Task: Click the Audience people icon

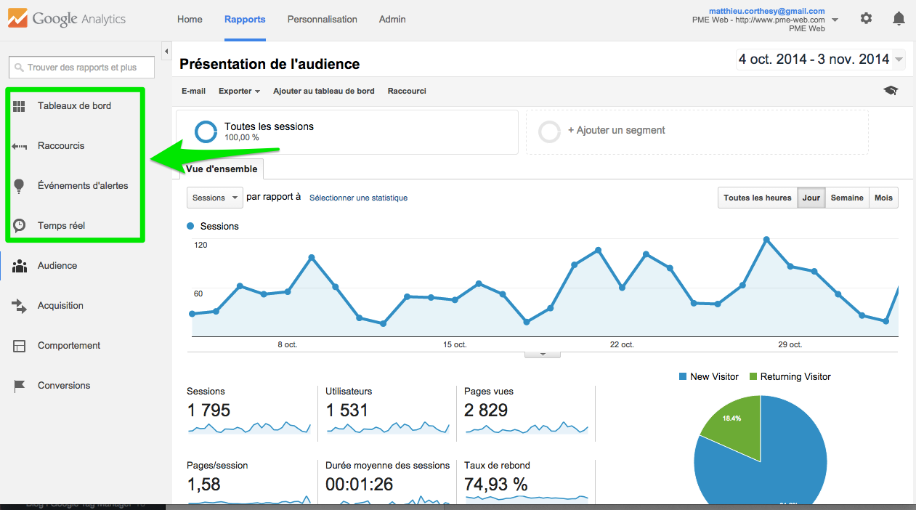Action: tap(20, 266)
